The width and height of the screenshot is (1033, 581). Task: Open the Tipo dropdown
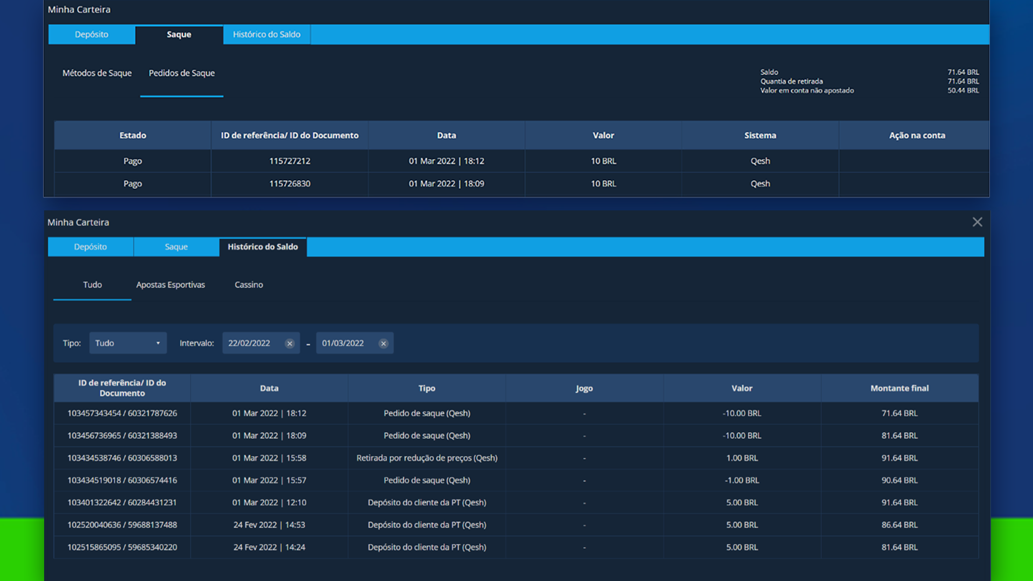(x=128, y=343)
